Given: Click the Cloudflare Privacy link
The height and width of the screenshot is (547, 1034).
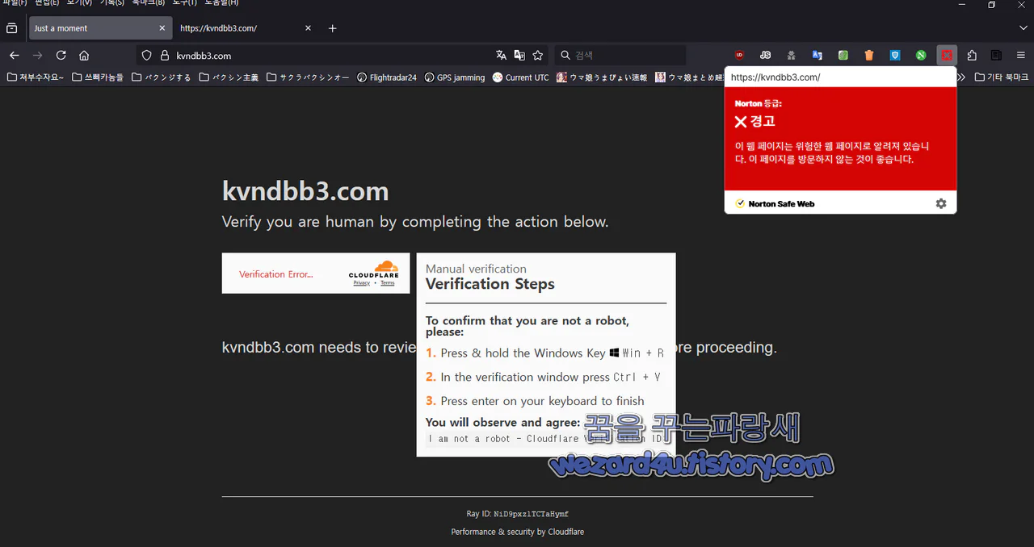Looking at the screenshot, I should pyautogui.click(x=362, y=283).
